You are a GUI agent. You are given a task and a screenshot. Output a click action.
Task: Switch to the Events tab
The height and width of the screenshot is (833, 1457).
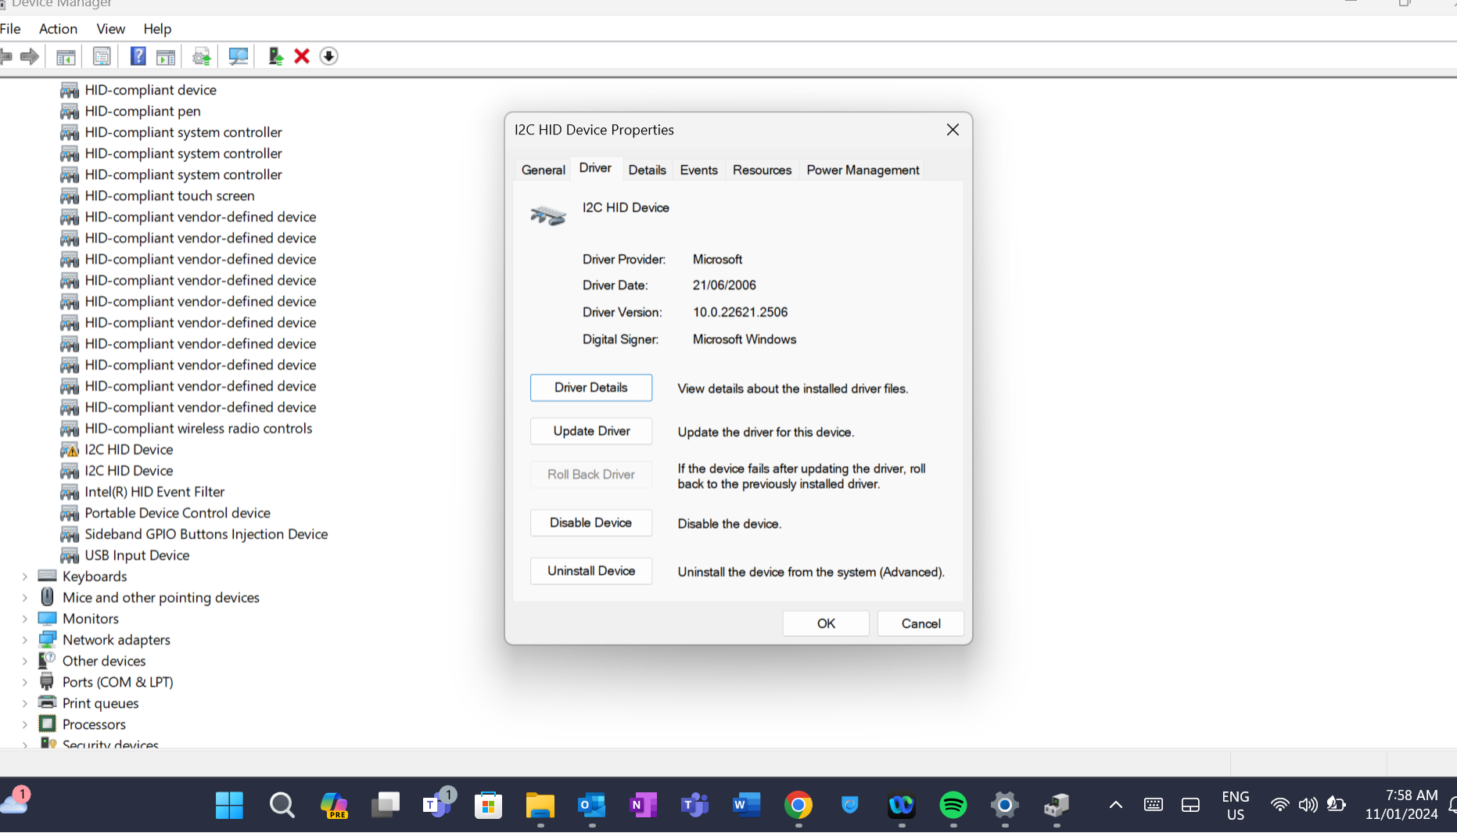pyautogui.click(x=698, y=170)
